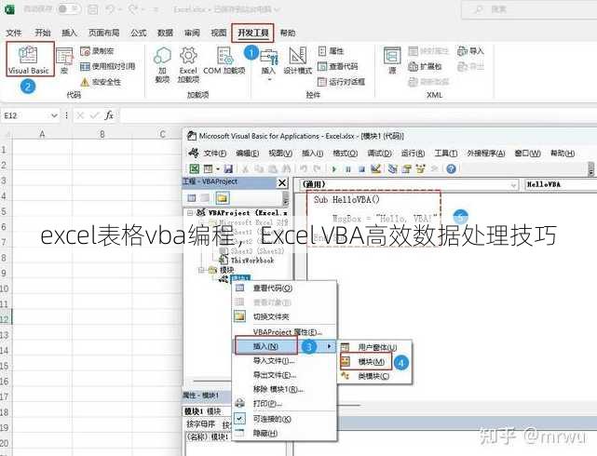Viewport: 597px width, 456px height.
Task: Open the VBA 文件(F) menu
Action: tap(215, 154)
